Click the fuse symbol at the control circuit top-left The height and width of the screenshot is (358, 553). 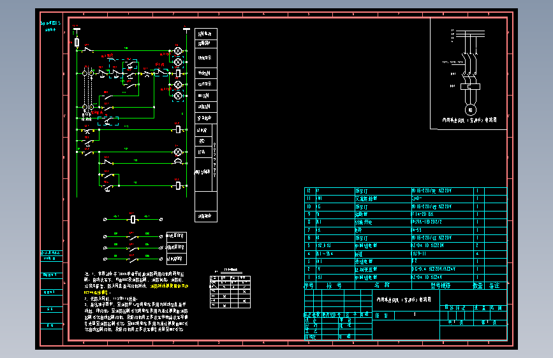[x=77, y=43]
